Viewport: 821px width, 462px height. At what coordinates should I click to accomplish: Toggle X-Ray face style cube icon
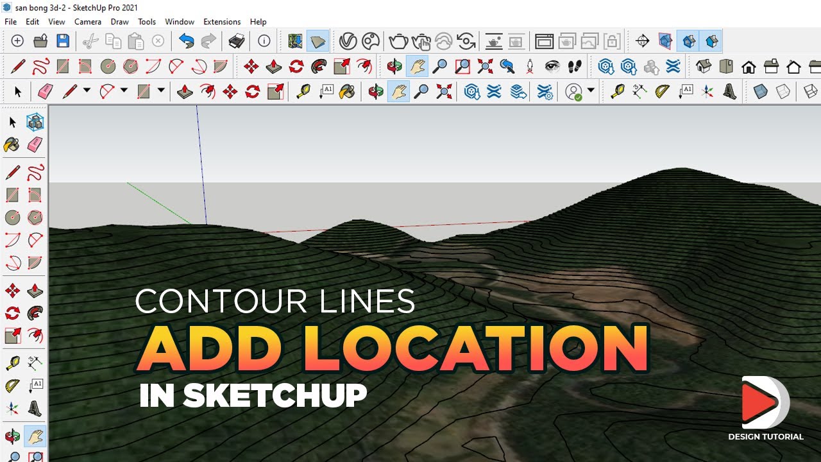pos(760,92)
